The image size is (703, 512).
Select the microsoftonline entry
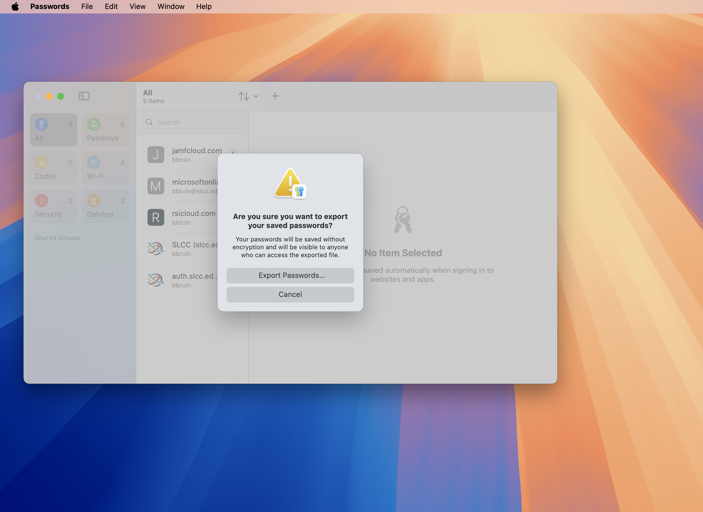click(183, 186)
